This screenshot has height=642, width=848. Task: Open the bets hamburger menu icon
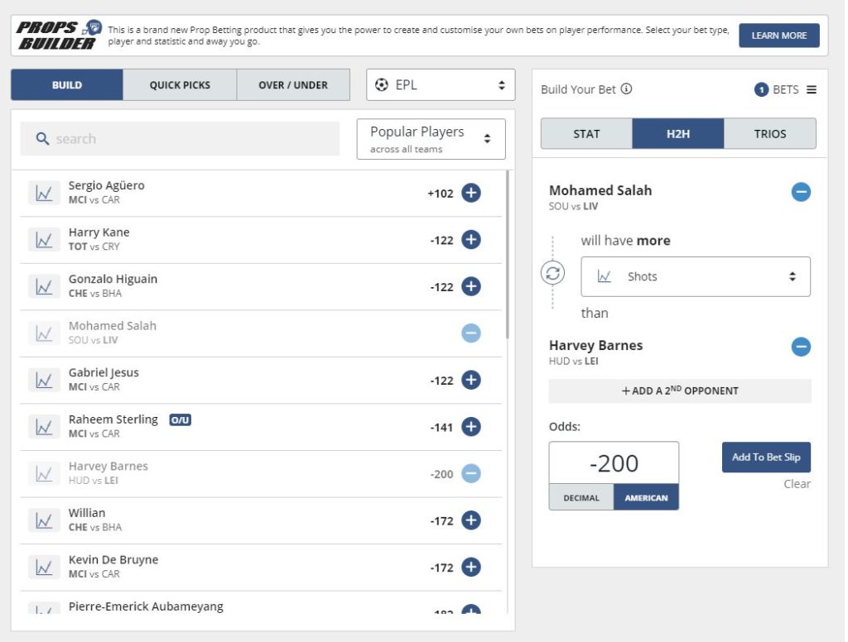tap(812, 89)
